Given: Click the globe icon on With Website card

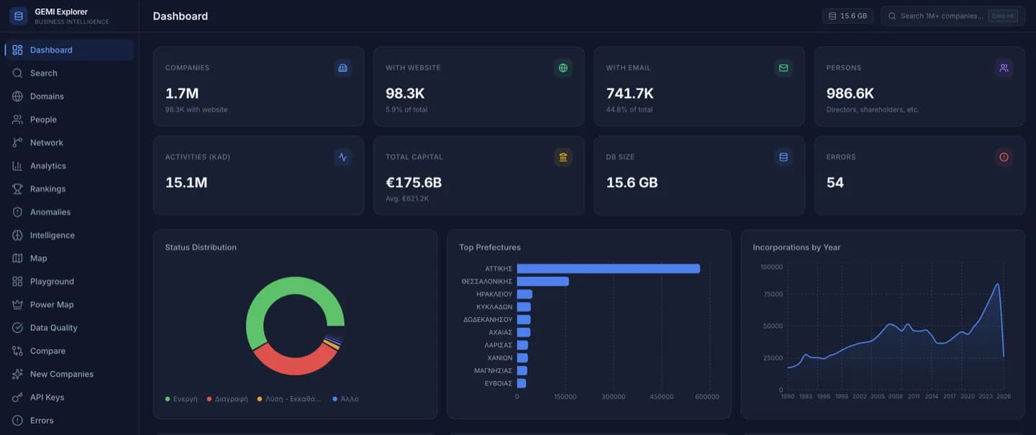Looking at the screenshot, I should (x=563, y=68).
